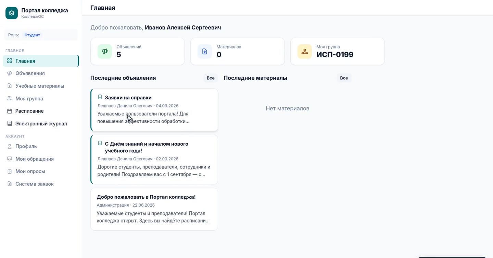This screenshot has height=258, width=493.
Task: Click the Профиль person icon
Action: pos(10,146)
